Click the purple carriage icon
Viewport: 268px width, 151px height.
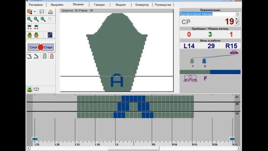(x=234, y=52)
